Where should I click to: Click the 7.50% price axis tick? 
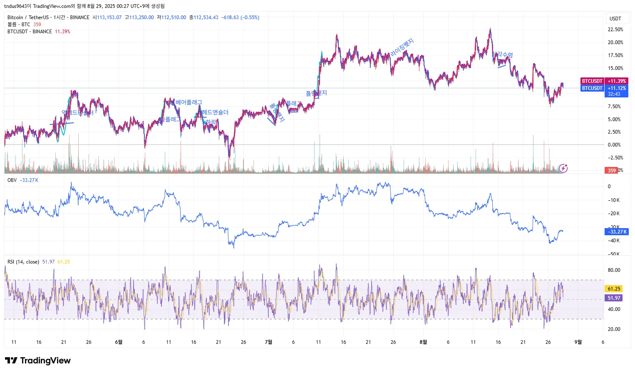click(x=614, y=107)
